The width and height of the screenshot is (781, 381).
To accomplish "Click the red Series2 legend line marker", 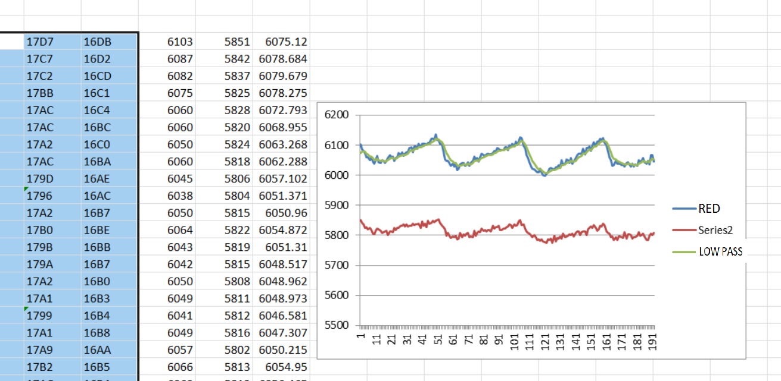I will point(684,230).
